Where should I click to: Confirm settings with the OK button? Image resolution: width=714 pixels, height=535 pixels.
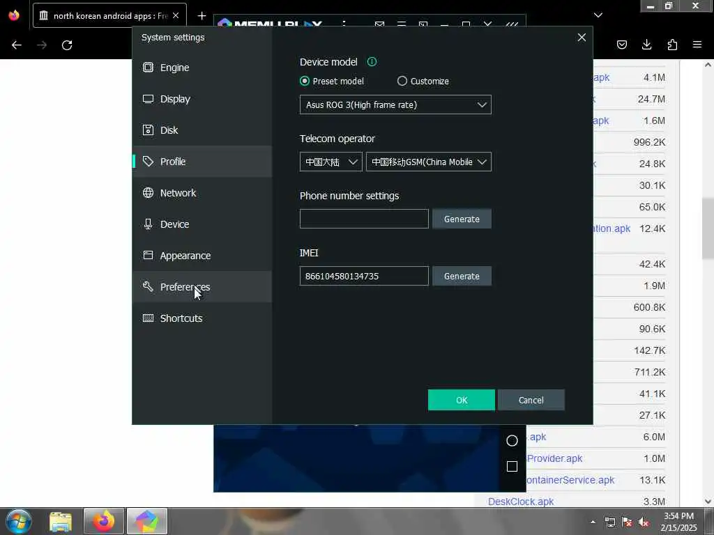(462, 400)
